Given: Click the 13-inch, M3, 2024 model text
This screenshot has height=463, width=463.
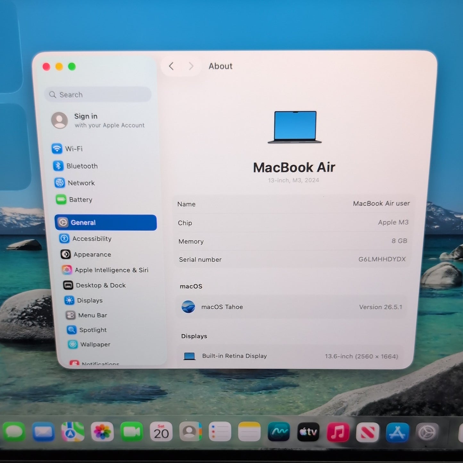Looking at the screenshot, I should coord(294,180).
